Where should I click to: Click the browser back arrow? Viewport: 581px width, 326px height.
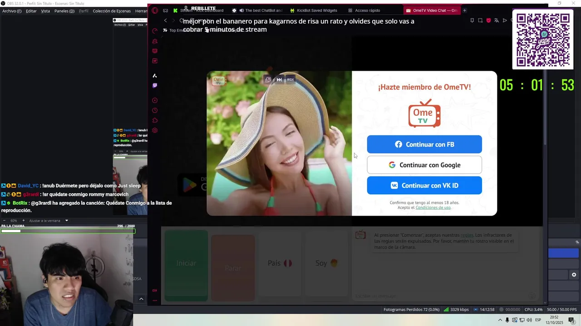pyautogui.click(x=165, y=20)
